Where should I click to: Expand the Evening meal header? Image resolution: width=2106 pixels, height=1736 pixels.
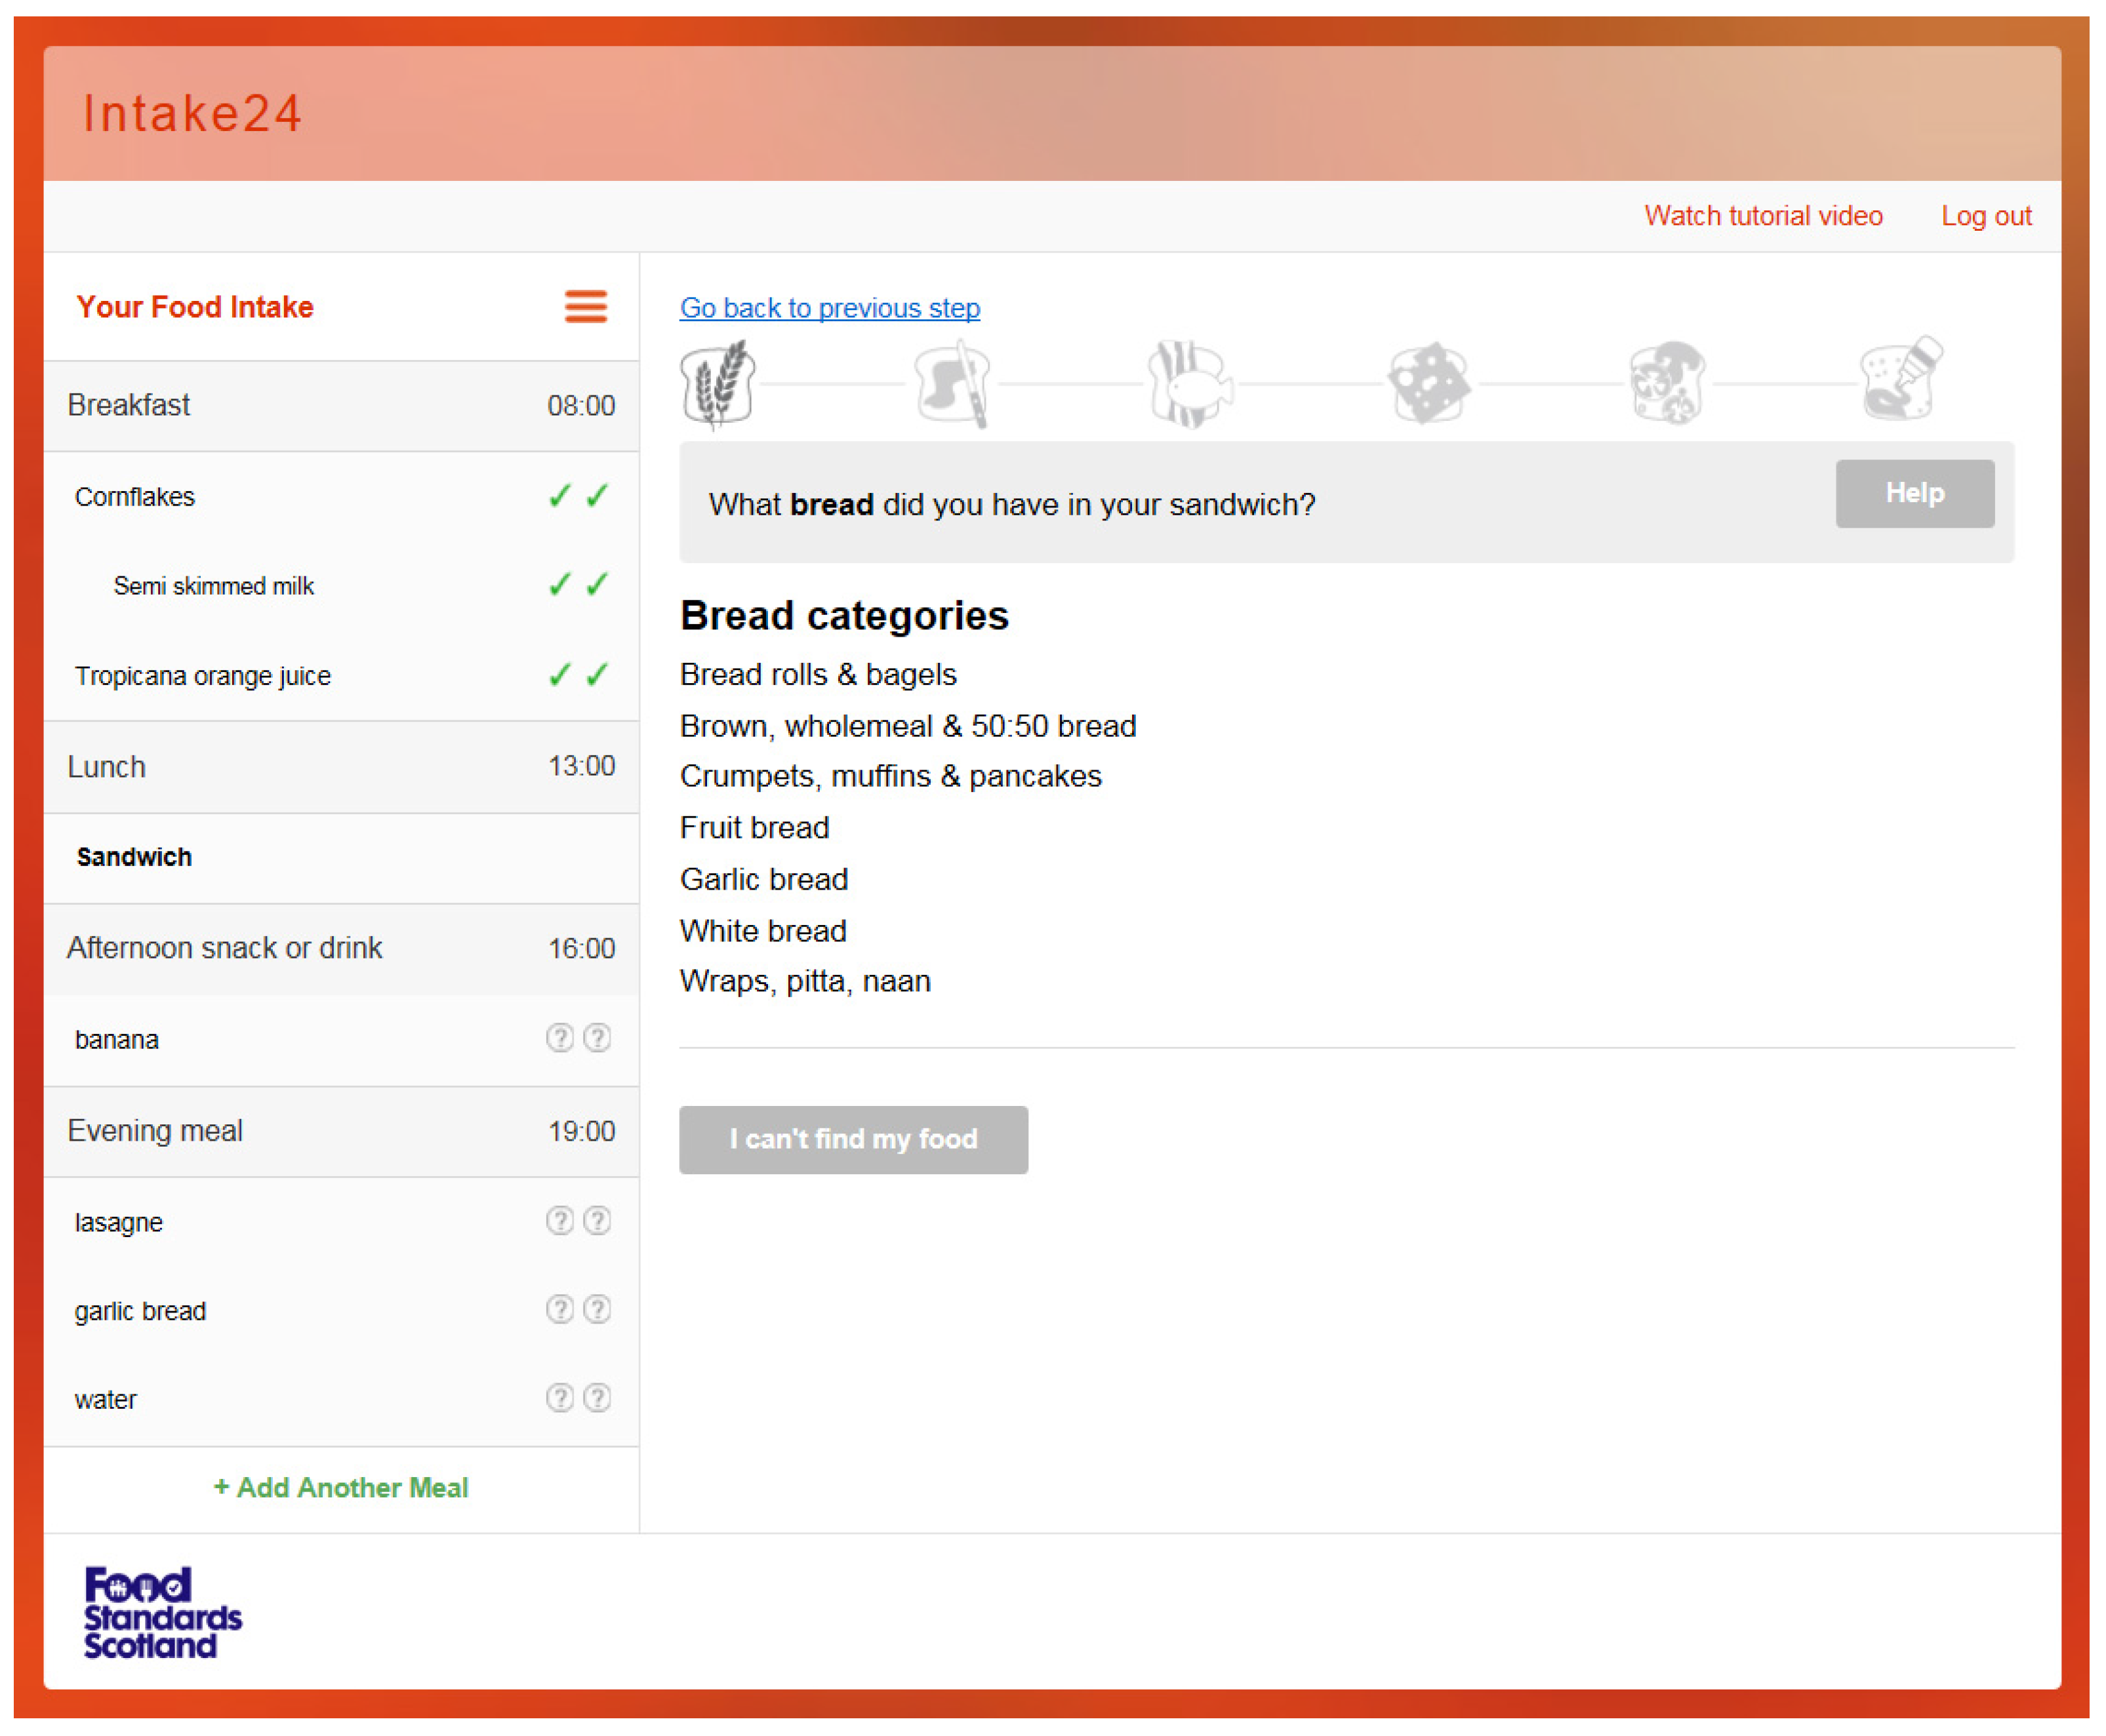[340, 1131]
